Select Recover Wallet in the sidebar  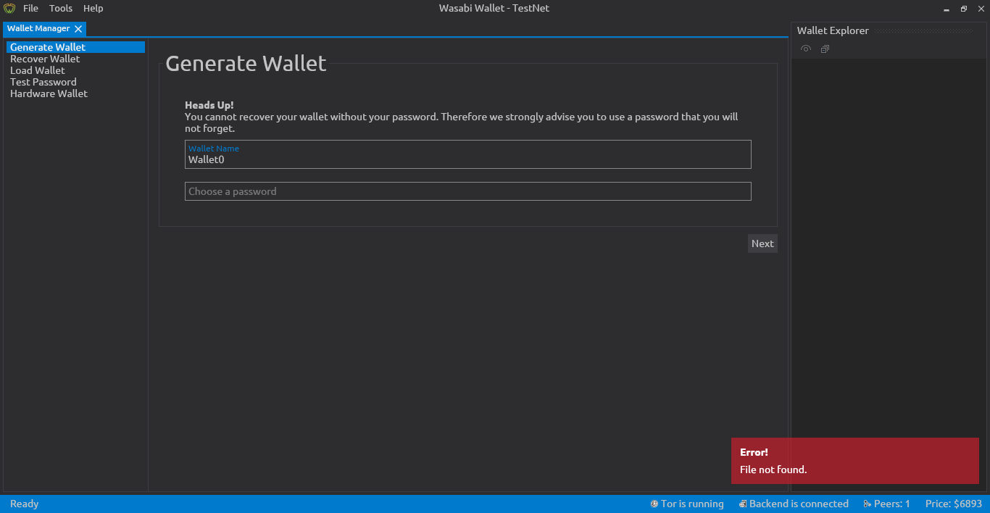click(x=75, y=59)
